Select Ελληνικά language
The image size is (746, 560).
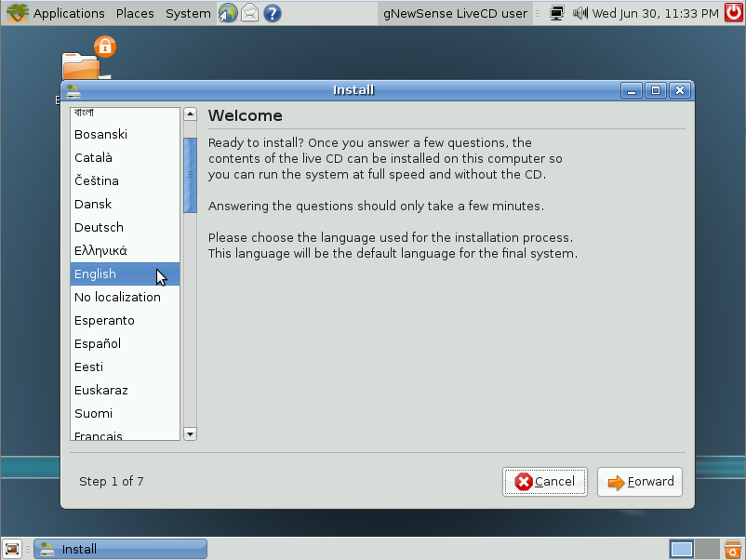[126, 251]
